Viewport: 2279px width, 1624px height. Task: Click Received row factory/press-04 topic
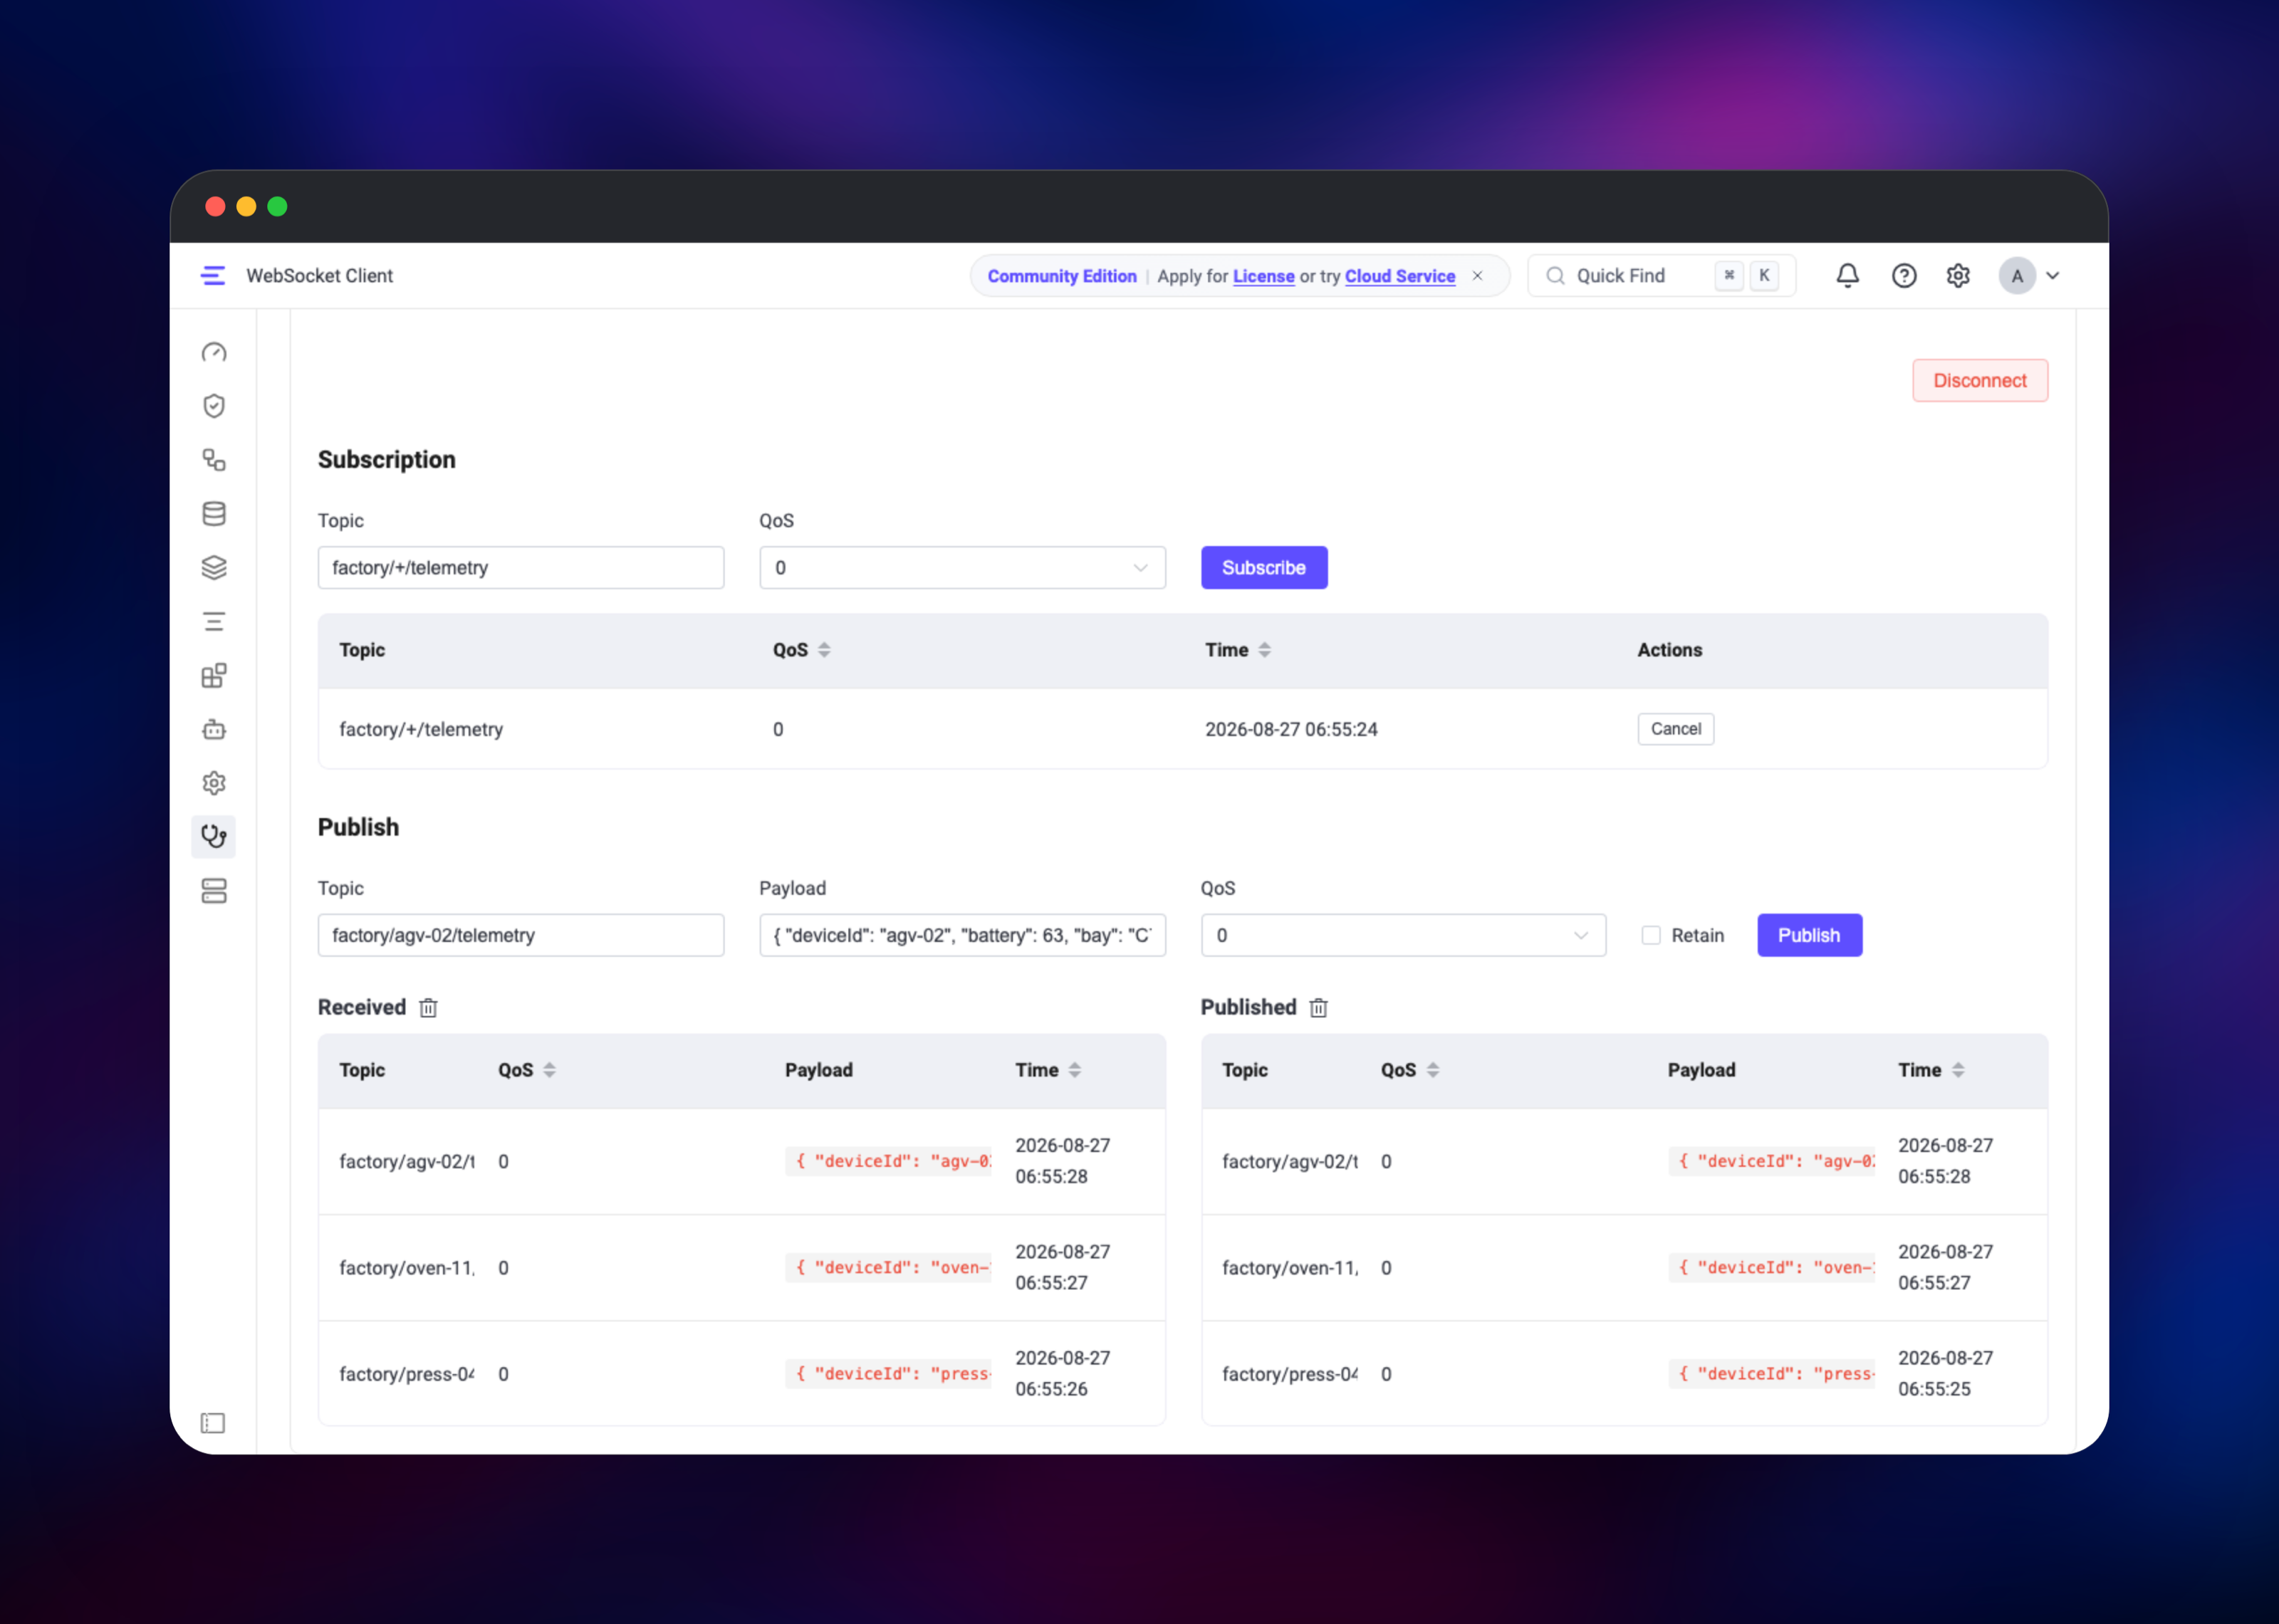(x=407, y=1374)
